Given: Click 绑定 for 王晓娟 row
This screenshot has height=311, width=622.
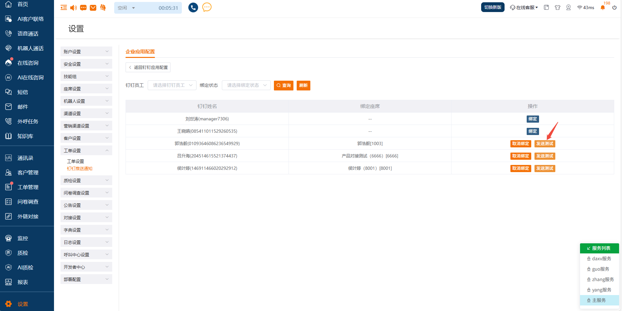Looking at the screenshot, I should pos(533,131).
